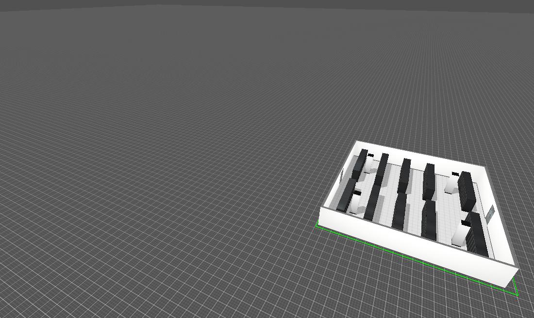The width and height of the screenshot is (534, 318).
Task: Select the front rack row in fourth column
Action: tap(429, 220)
